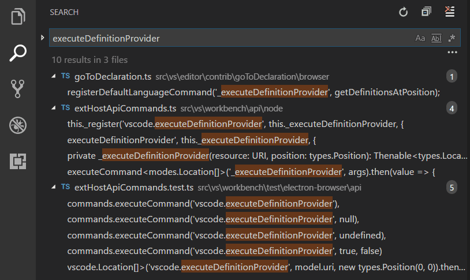Open the Extensions view
The width and height of the screenshot is (470, 280).
[x=18, y=162]
